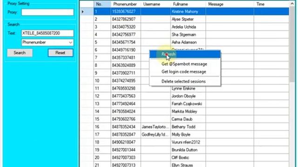Click the Asha Adamson name cell
Screen dimensions: 298x167
click(188, 42)
